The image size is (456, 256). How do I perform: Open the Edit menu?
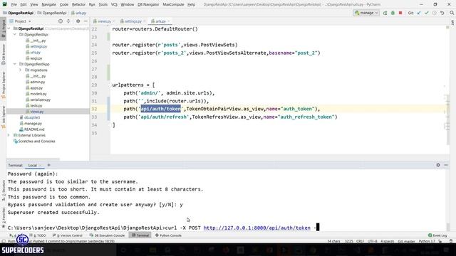pyautogui.click(x=24, y=5)
